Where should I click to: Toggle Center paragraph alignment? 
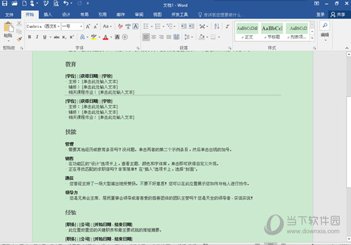tap(154, 37)
